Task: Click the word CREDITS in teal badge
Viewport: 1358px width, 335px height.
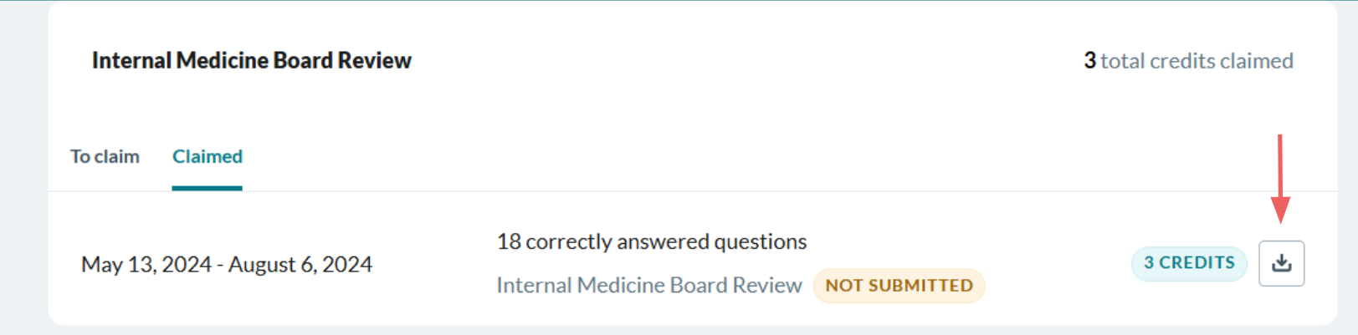Action: (x=1197, y=263)
